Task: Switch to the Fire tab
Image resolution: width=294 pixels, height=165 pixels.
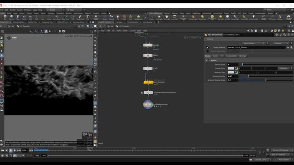Action: point(222,56)
